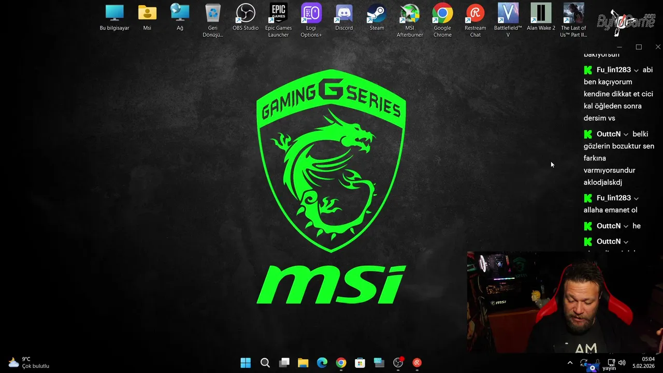Click username Fu_lin1283 above 'abi ben kaçıyorum'
This screenshot has height=373, width=663.
pyautogui.click(x=614, y=70)
